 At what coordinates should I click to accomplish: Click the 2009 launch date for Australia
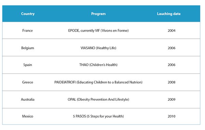coord(172,99)
